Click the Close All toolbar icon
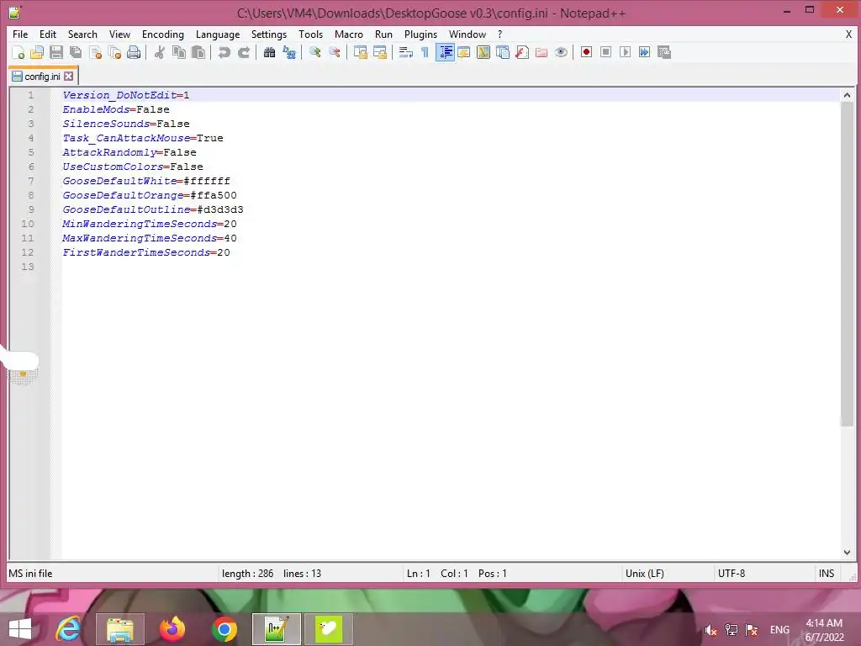This screenshot has height=646, width=861. [x=114, y=52]
